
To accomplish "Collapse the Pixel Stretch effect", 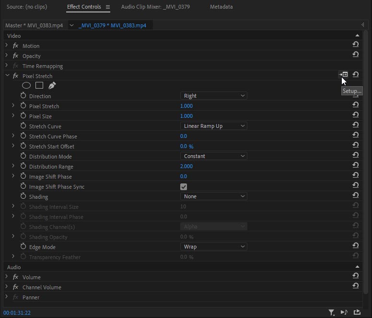I will tap(7, 75).
